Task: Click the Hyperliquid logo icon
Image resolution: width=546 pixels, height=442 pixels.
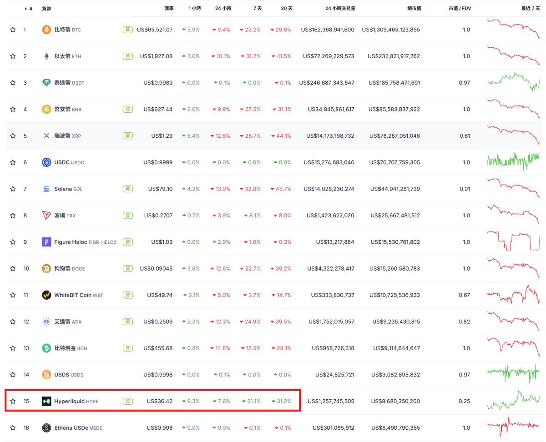Action: pos(46,402)
